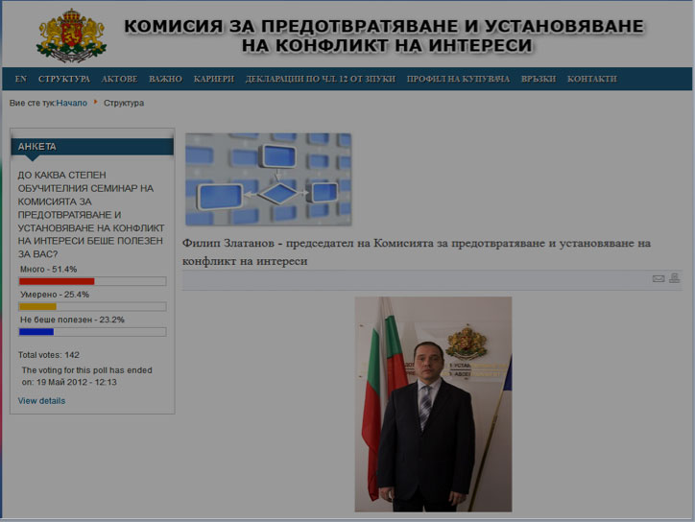
Task: Go to Начало breadcrumb link
Action: [71, 103]
